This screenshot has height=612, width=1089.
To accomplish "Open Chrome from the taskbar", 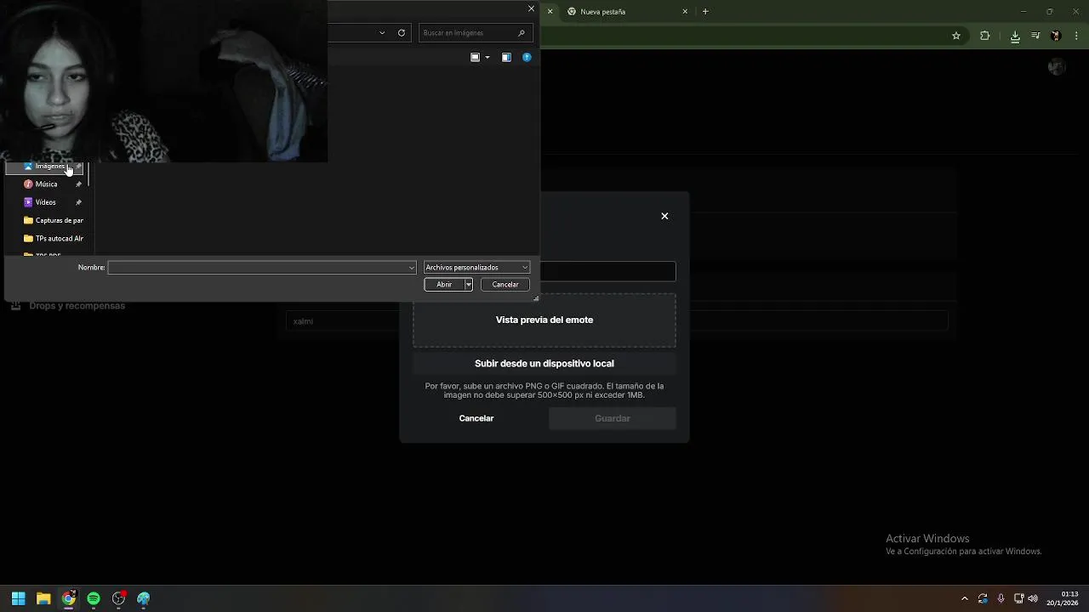I will point(69,598).
